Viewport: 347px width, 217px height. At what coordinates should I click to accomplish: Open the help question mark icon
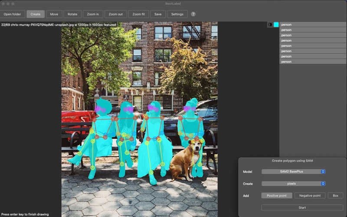(x=193, y=14)
